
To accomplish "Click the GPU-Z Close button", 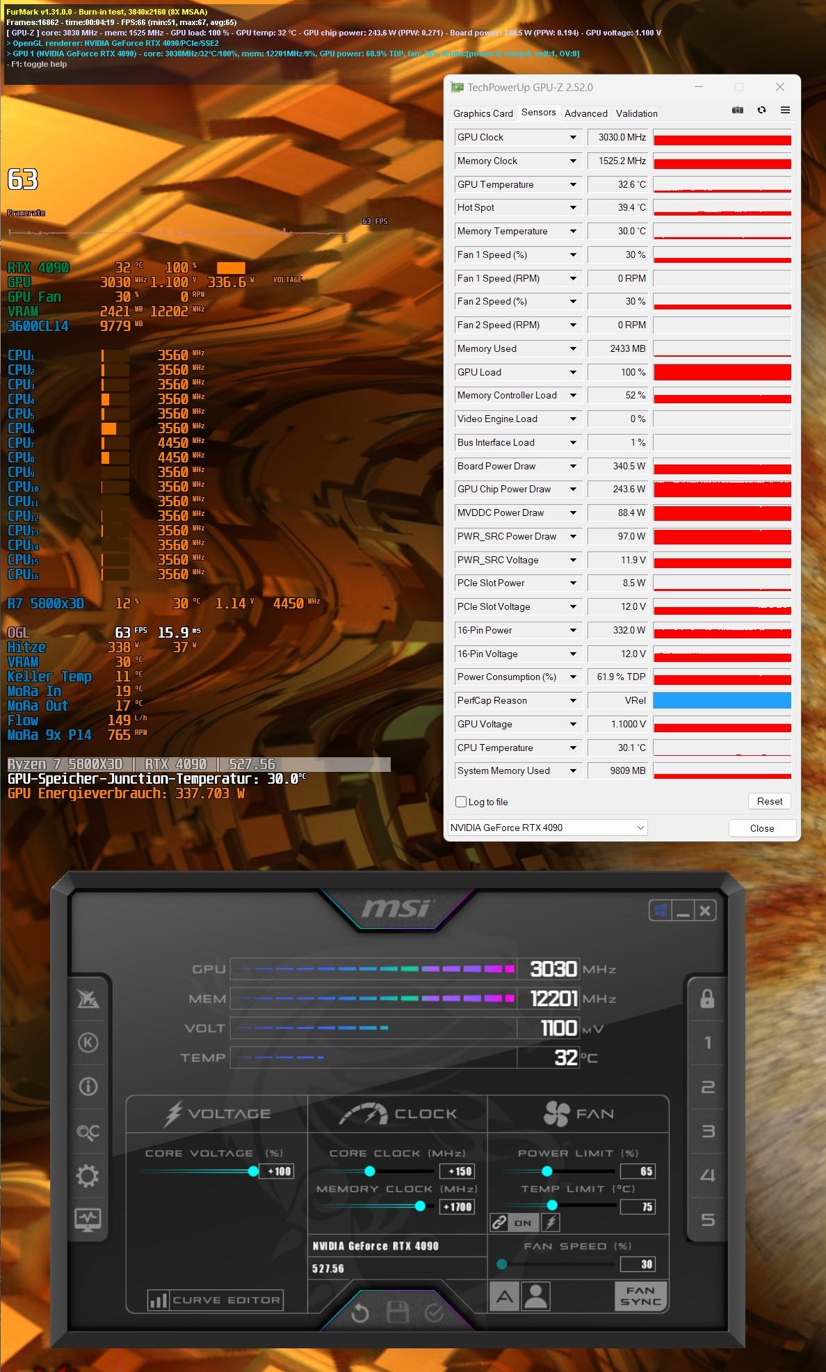I will click(762, 828).
